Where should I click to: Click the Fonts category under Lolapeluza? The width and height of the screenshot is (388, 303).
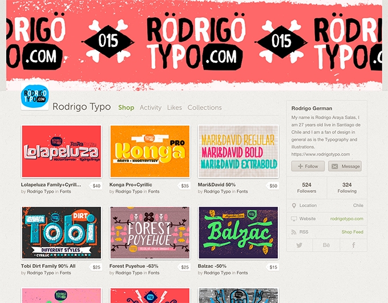65,191
